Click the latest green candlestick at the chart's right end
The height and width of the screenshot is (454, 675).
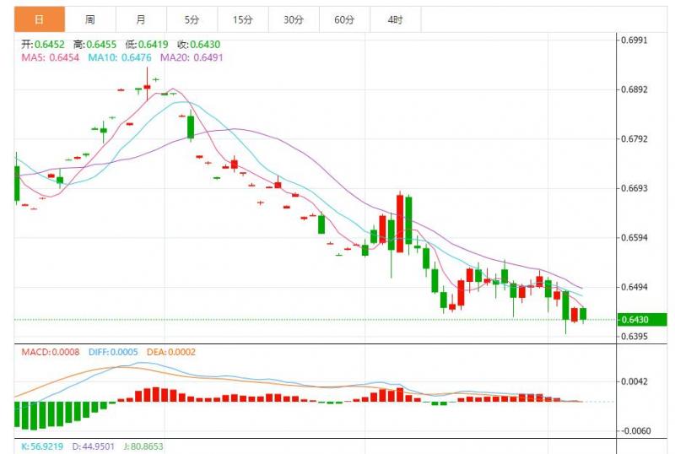pos(583,314)
